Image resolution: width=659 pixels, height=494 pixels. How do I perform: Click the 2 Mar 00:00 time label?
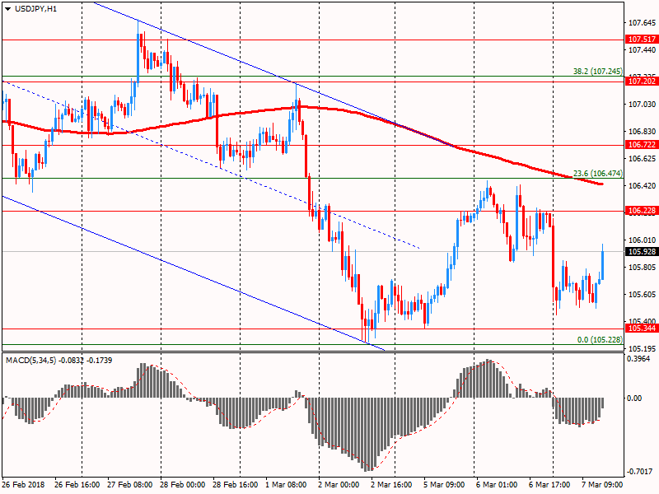(x=339, y=485)
